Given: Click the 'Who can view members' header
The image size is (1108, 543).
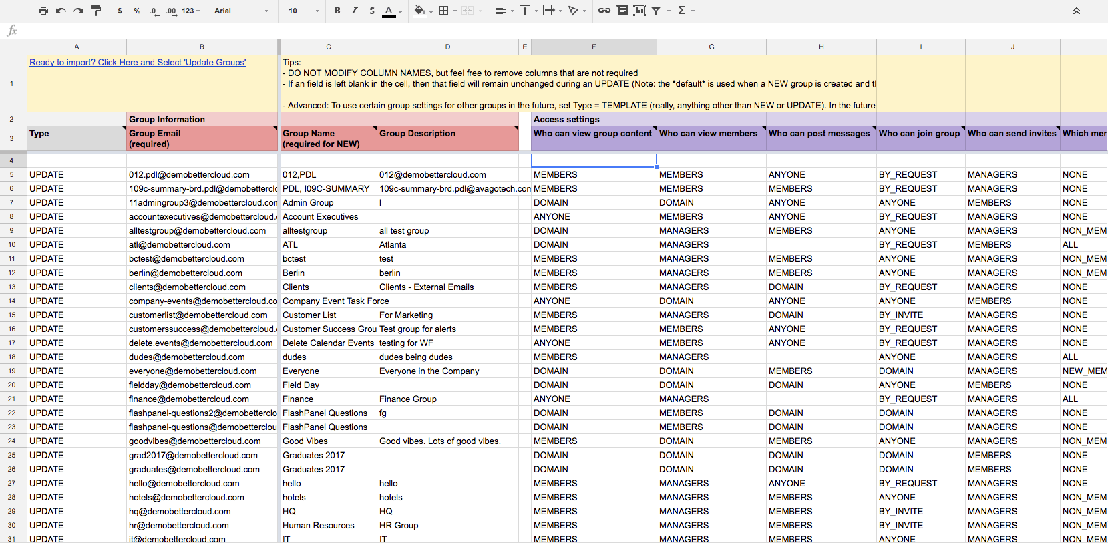Looking at the screenshot, I should (711, 138).
